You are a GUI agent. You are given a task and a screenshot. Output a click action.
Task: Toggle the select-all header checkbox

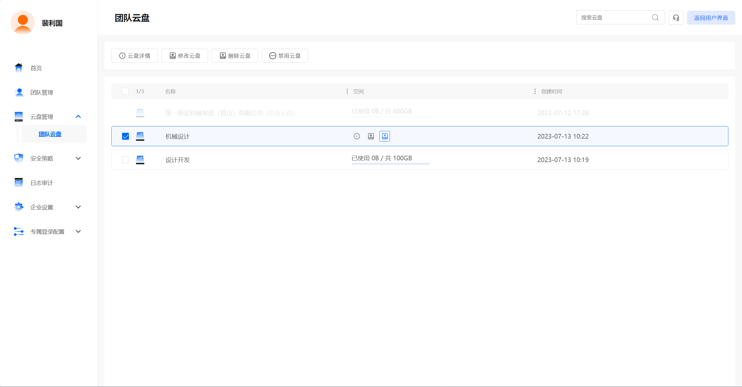[125, 91]
